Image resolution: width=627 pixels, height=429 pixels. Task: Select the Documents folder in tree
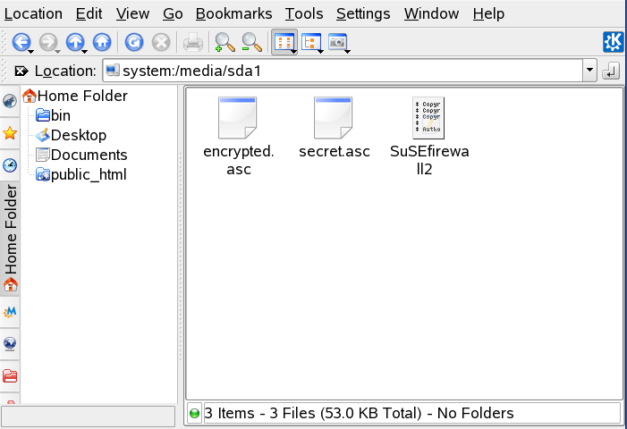pos(89,155)
